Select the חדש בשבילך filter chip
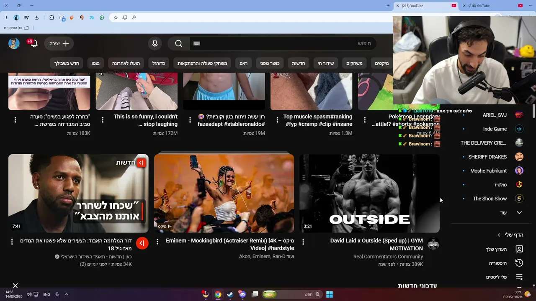This screenshot has width=536, height=301. coord(67,64)
